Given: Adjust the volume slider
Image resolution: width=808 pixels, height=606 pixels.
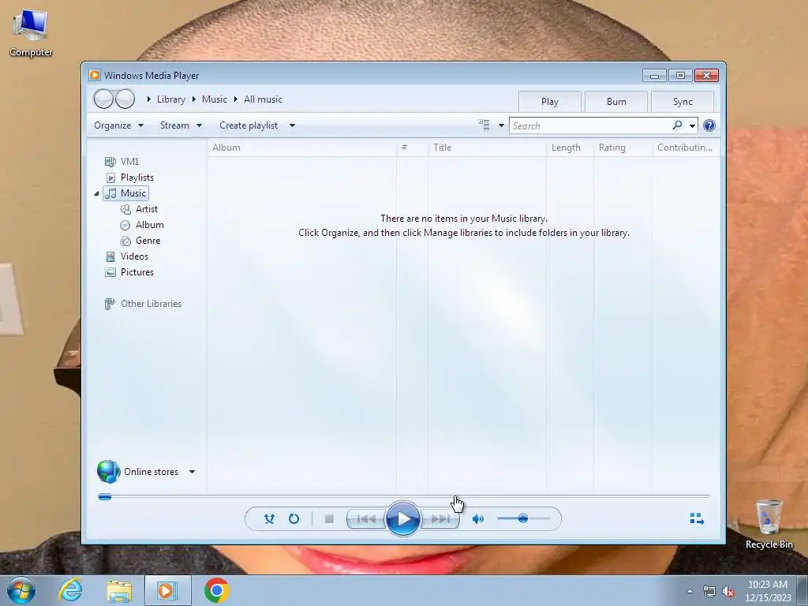Looking at the screenshot, I should pyautogui.click(x=522, y=518).
